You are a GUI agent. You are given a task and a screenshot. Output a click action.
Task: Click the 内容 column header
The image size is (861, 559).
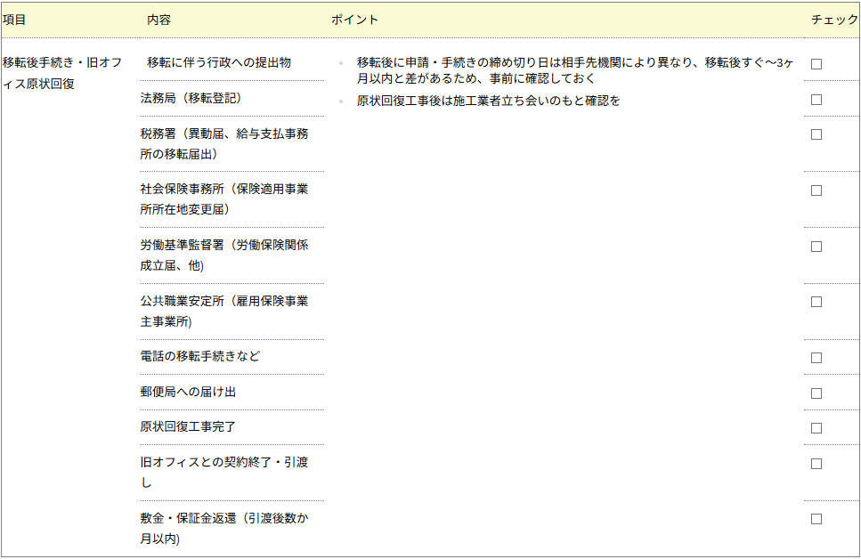[157, 19]
